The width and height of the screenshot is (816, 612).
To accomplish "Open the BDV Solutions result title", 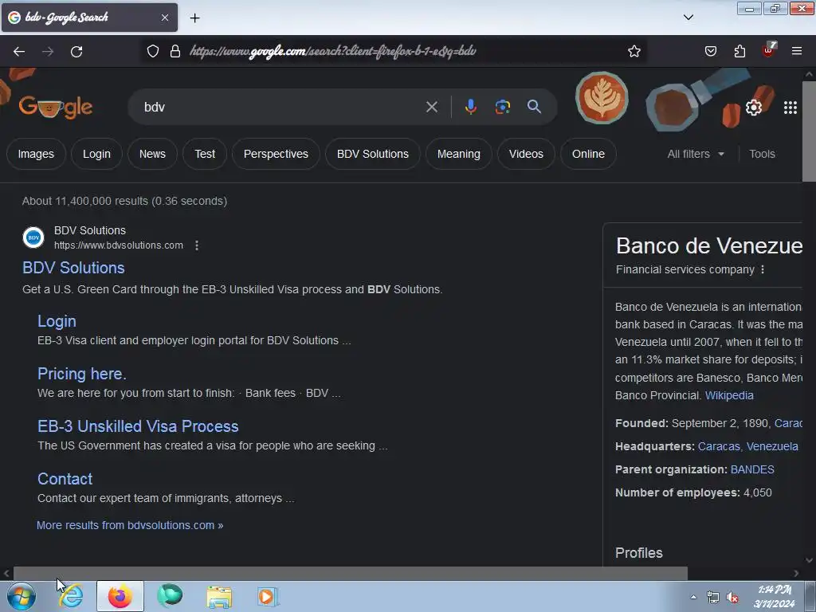I will click(x=73, y=268).
